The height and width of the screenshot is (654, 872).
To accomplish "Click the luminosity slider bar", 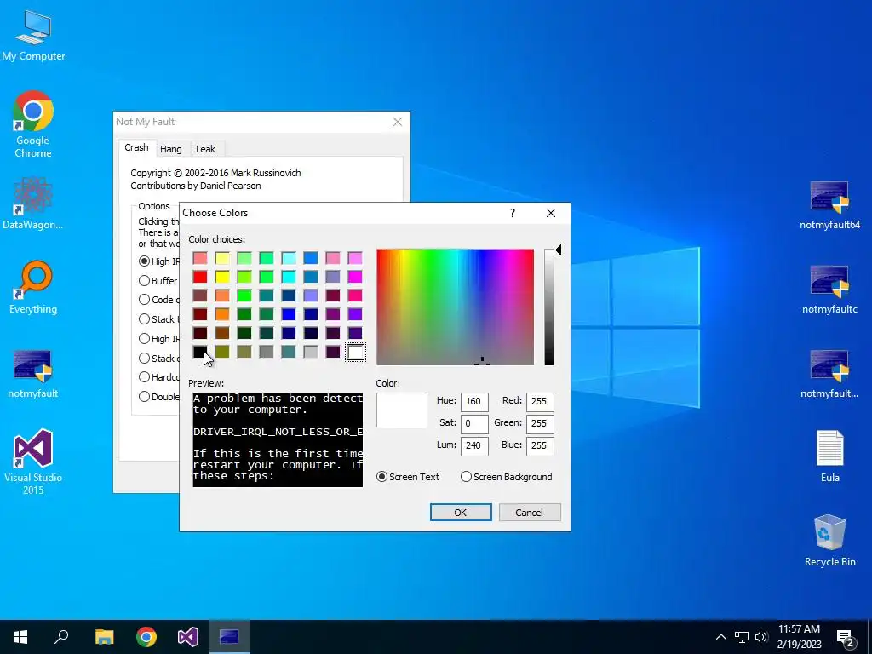I will (549, 307).
